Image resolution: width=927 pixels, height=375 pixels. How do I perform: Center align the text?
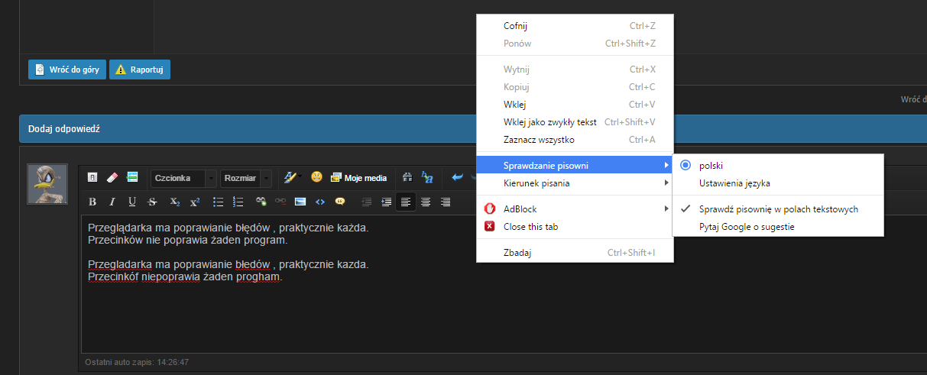(426, 202)
